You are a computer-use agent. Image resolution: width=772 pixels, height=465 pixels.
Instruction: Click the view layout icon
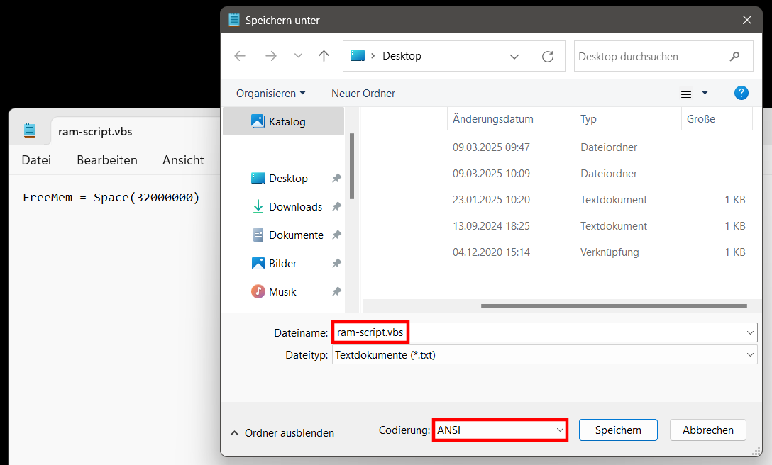tap(686, 93)
